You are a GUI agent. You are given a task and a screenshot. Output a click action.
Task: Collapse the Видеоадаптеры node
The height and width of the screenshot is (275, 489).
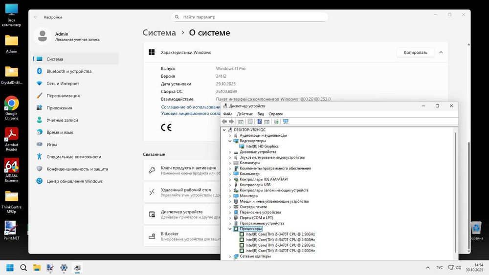click(x=230, y=141)
